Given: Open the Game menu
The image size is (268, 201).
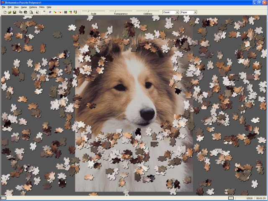Looking at the screenshot, I should click(x=24, y=7).
